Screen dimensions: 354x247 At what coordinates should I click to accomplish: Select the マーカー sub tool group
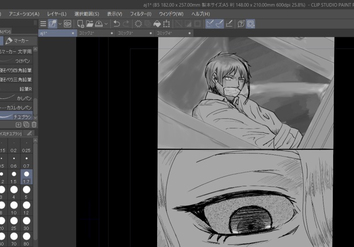coord(20,41)
